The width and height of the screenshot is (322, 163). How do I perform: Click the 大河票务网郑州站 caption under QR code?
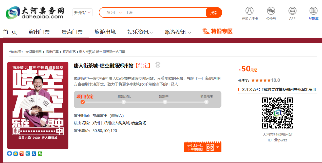277,134
